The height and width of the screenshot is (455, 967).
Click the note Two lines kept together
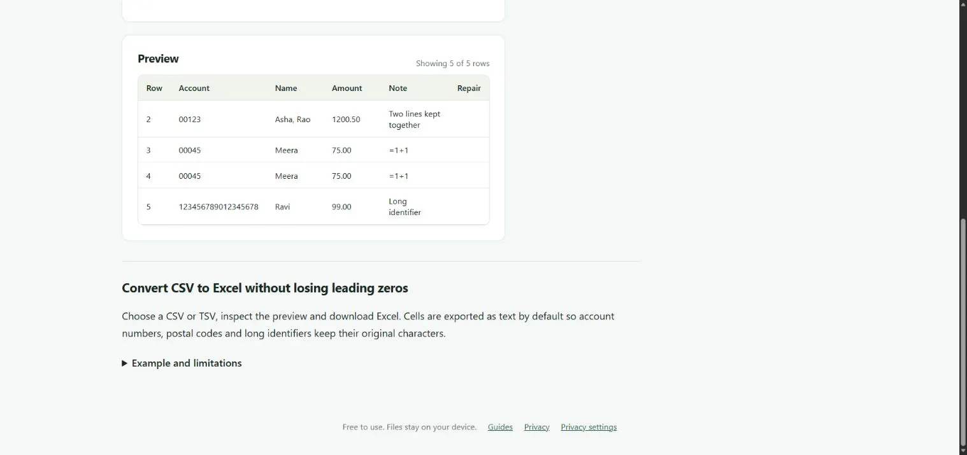point(415,120)
